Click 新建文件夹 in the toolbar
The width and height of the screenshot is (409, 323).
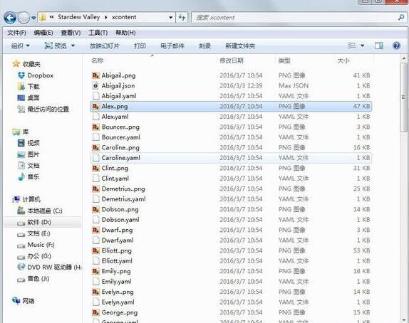pyautogui.click(x=240, y=46)
